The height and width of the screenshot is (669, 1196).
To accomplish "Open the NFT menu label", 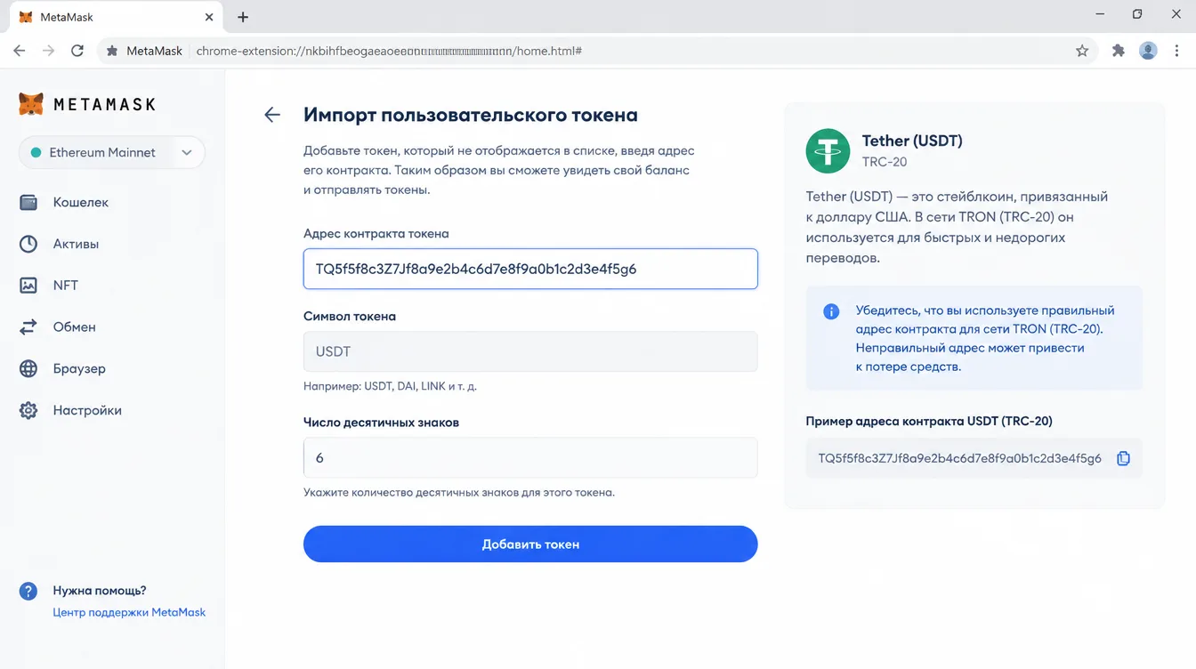I will pos(66,286).
